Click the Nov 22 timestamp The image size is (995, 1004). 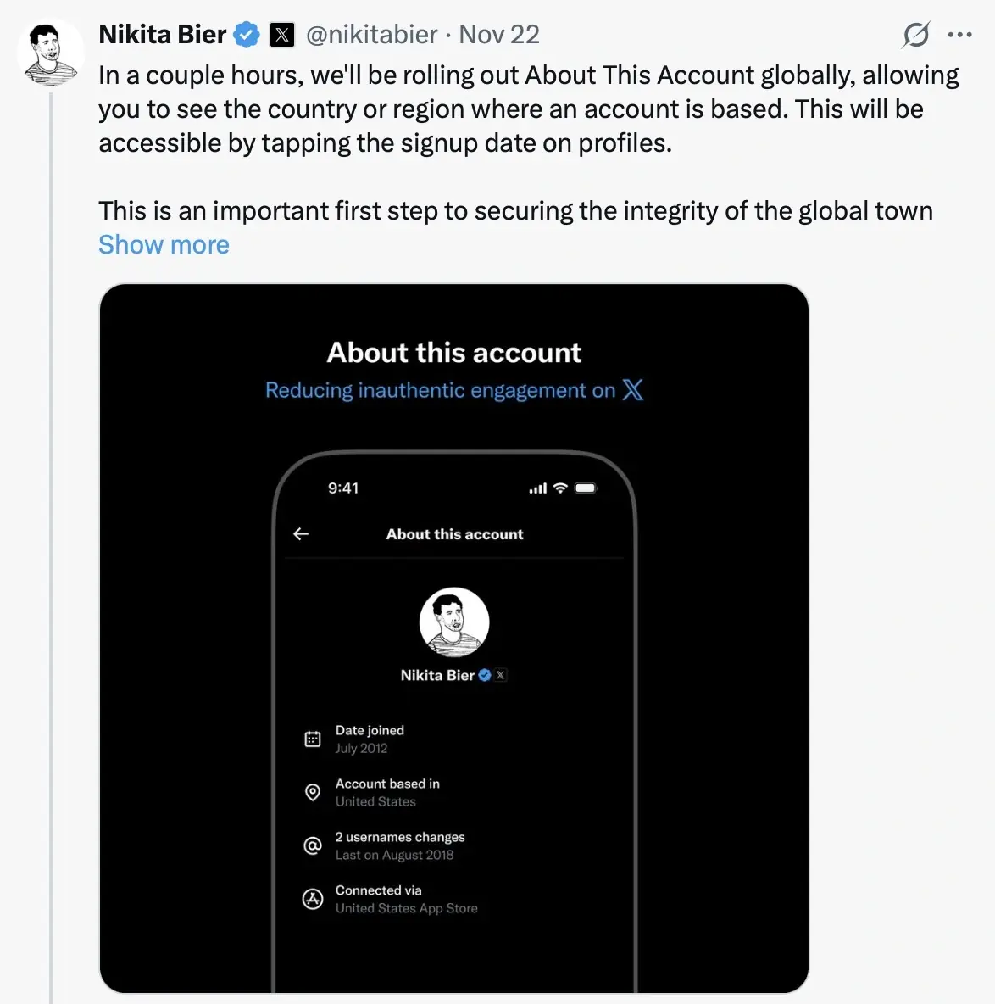coord(499,35)
